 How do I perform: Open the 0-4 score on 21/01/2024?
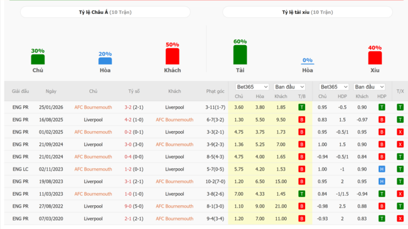(x=128, y=157)
